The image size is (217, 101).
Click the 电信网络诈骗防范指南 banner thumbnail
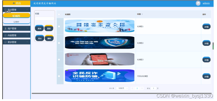point(100,42)
